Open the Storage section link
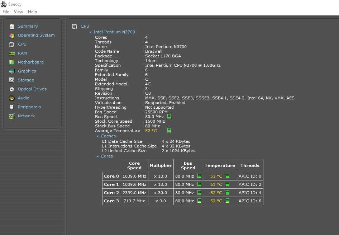 click(x=26, y=80)
